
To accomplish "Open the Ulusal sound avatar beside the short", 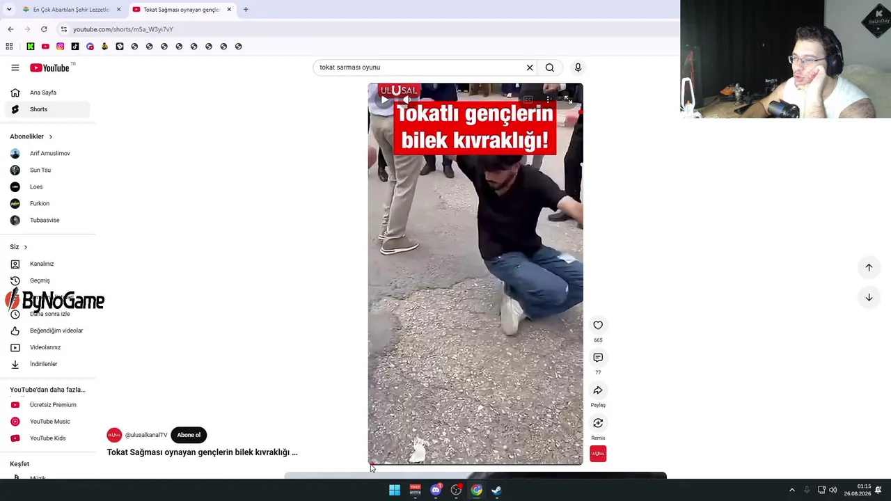I will (x=598, y=454).
